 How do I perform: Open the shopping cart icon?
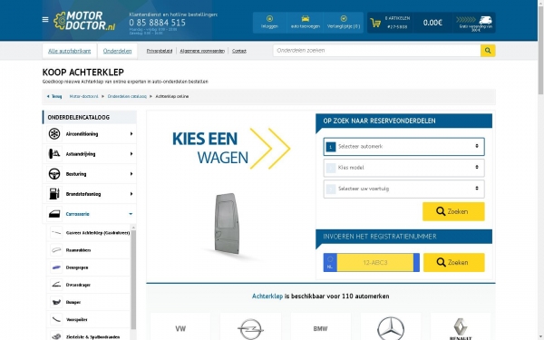[375, 23]
